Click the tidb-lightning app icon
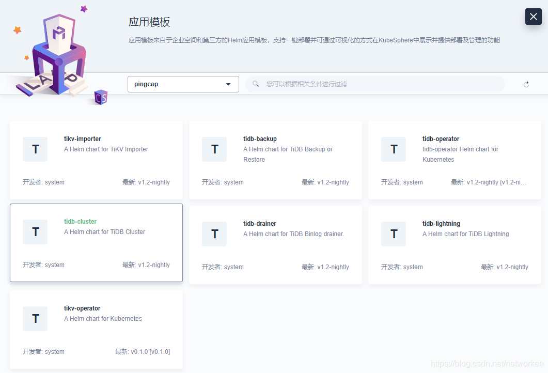 tap(394, 234)
